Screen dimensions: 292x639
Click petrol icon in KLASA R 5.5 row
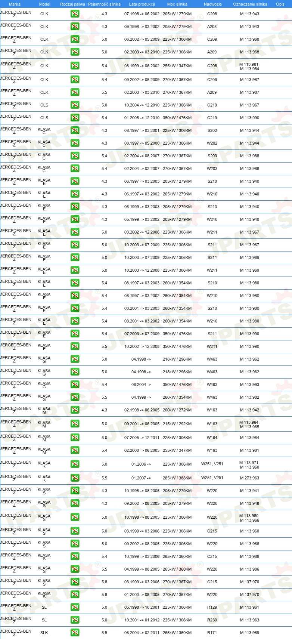coord(75,478)
